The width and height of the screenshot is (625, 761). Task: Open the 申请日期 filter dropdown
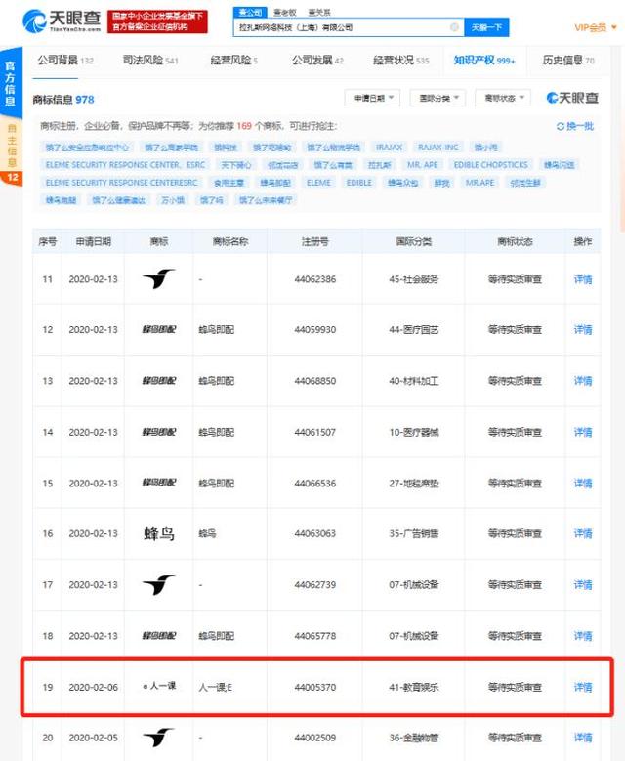[x=373, y=98]
